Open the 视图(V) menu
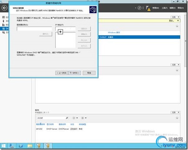The image size is (188, 150). [172, 8]
